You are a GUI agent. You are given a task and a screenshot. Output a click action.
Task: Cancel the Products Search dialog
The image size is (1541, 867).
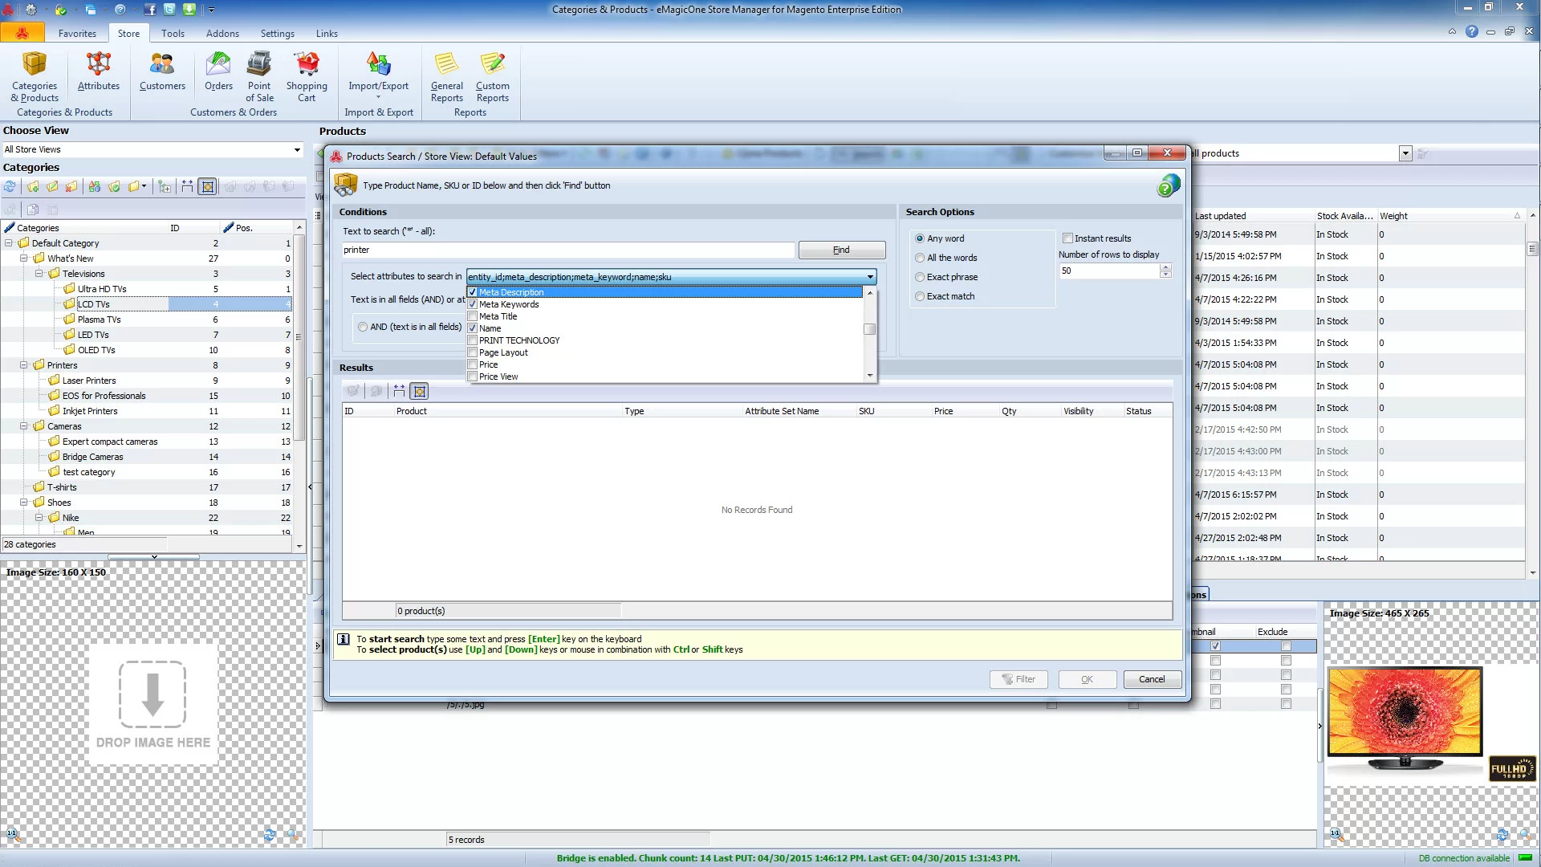1152,679
